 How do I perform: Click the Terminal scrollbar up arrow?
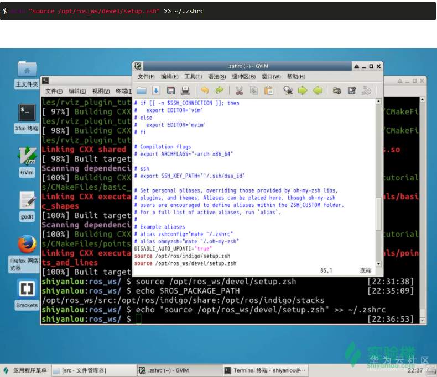pyautogui.click(x=422, y=99)
